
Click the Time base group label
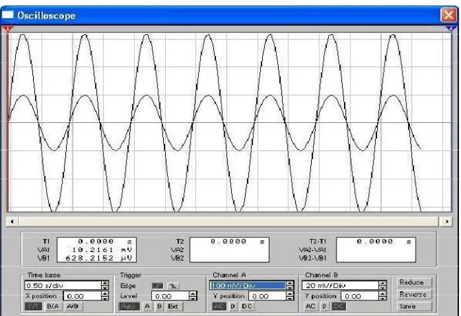point(44,275)
